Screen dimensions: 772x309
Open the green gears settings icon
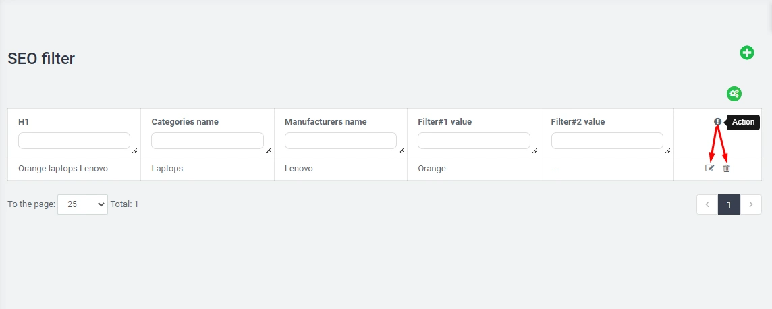734,94
